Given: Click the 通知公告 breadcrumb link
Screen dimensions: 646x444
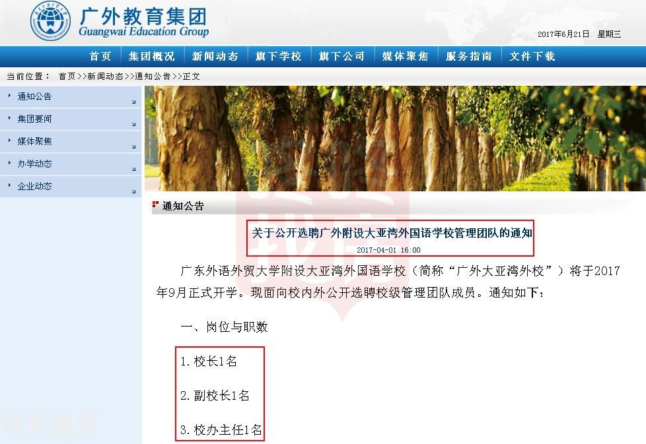Looking at the screenshot, I should point(153,77).
